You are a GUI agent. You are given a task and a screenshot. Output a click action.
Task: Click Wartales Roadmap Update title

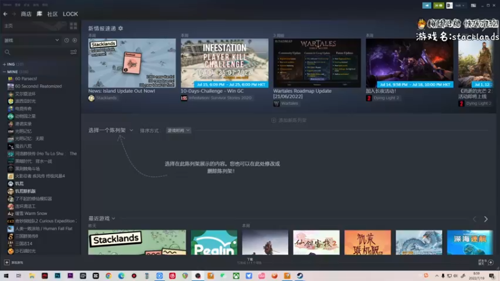pyautogui.click(x=302, y=94)
